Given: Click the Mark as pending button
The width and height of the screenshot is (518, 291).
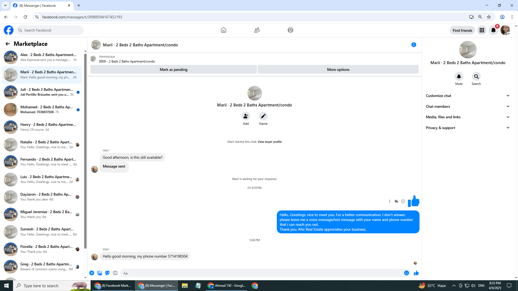Looking at the screenshot, I should [173, 70].
